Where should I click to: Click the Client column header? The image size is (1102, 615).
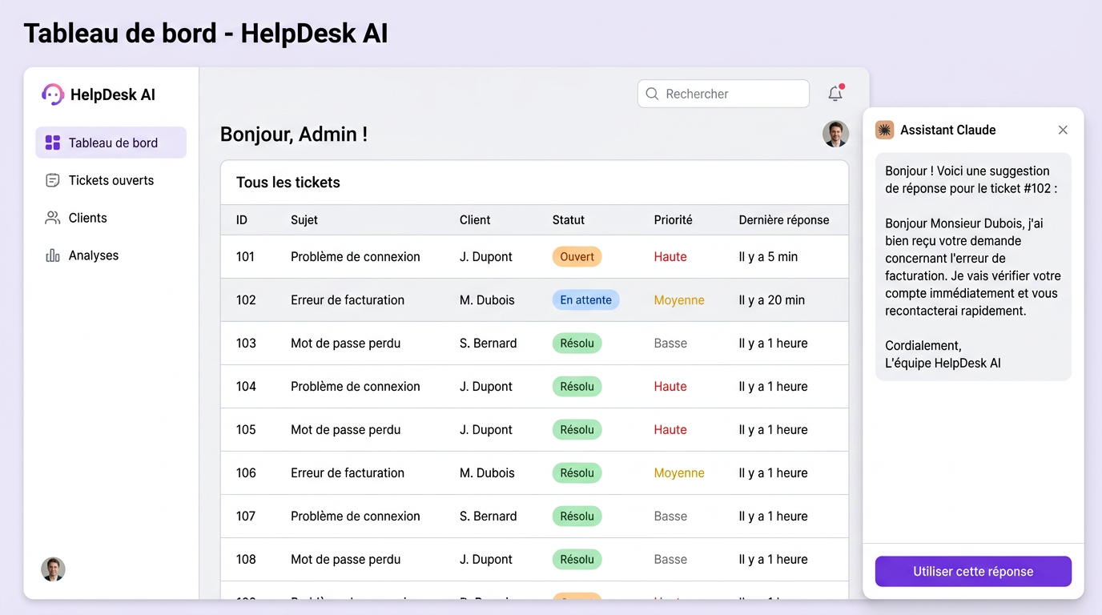tap(475, 220)
